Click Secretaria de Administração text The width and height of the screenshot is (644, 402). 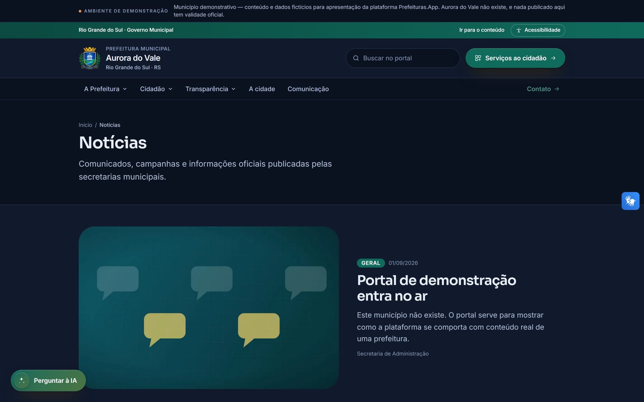pyautogui.click(x=393, y=354)
